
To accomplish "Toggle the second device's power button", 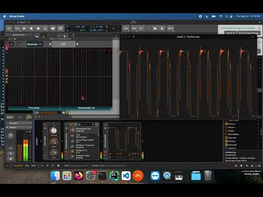I will coord(66,124).
